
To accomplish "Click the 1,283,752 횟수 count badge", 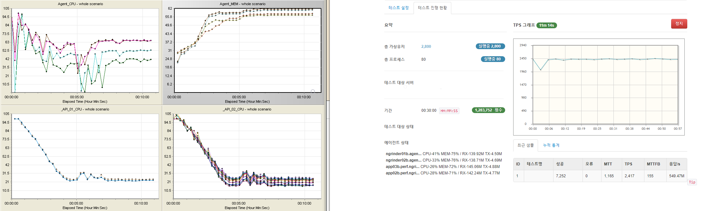I will coord(488,110).
